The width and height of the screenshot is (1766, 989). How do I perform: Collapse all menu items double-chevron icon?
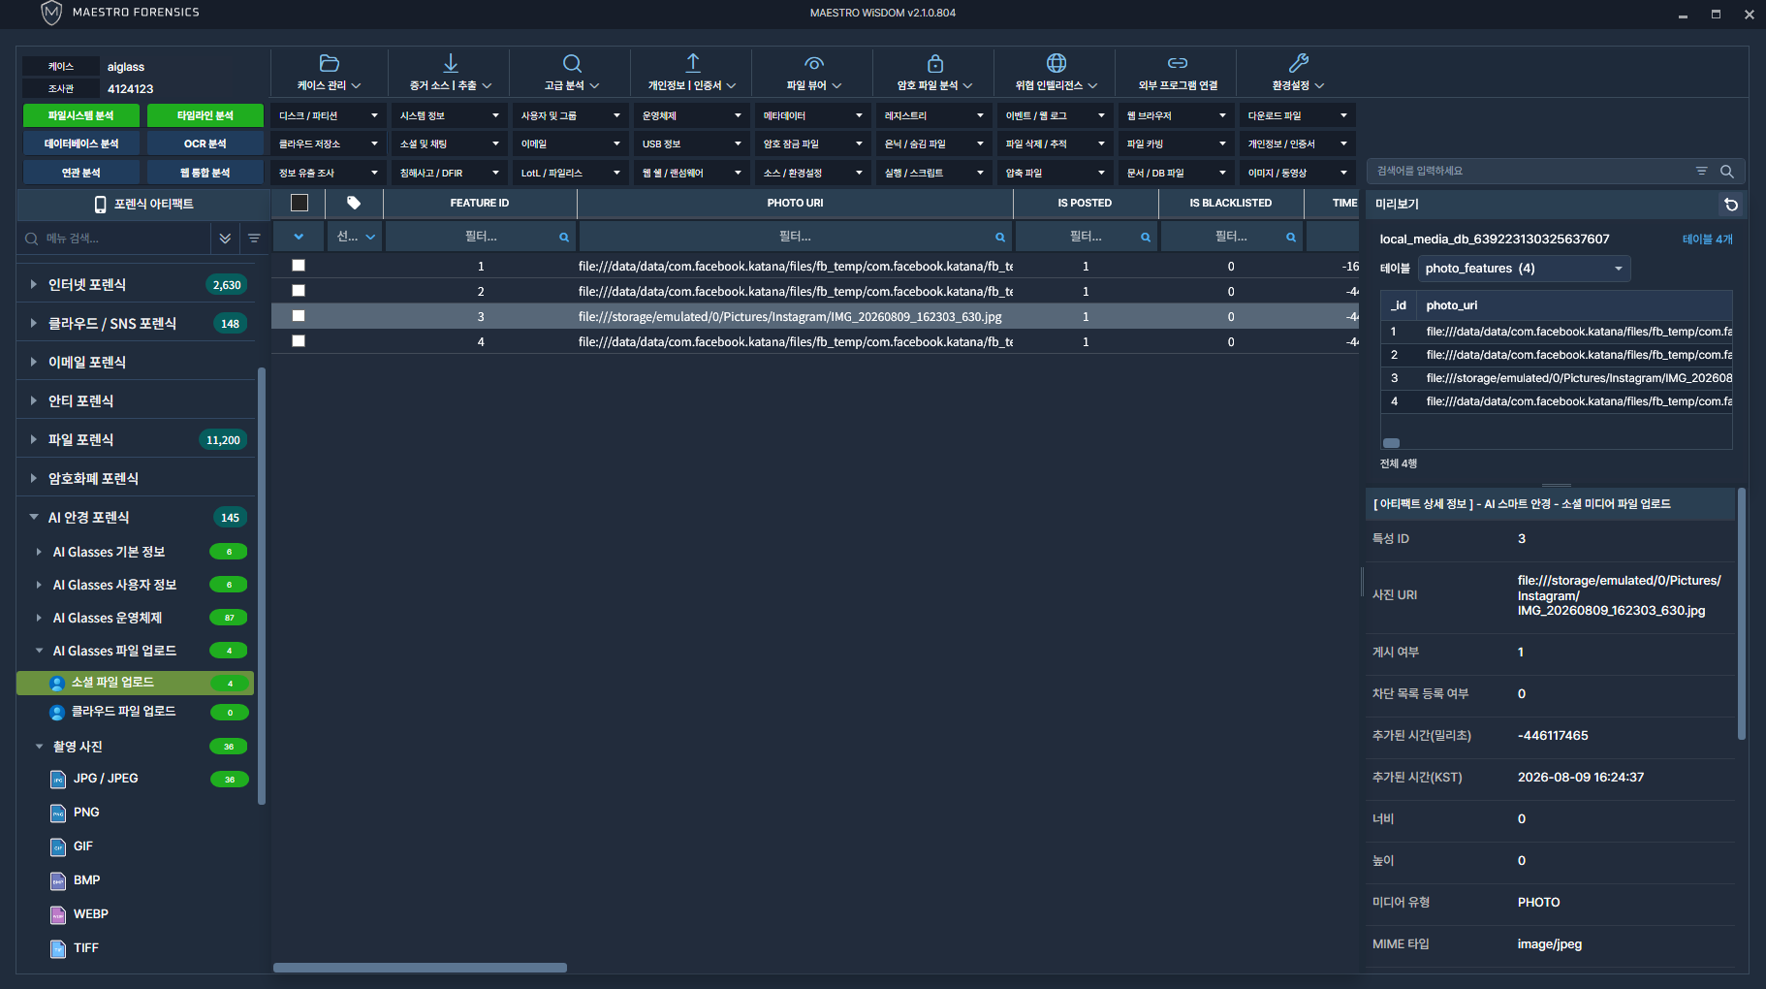coord(225,239)
